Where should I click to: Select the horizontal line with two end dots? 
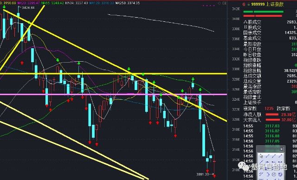pyautogui.click(x=280, y=162)
